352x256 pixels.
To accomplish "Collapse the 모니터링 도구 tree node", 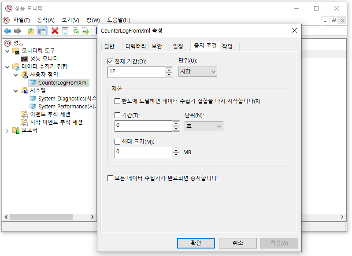I will click(7, 51).
